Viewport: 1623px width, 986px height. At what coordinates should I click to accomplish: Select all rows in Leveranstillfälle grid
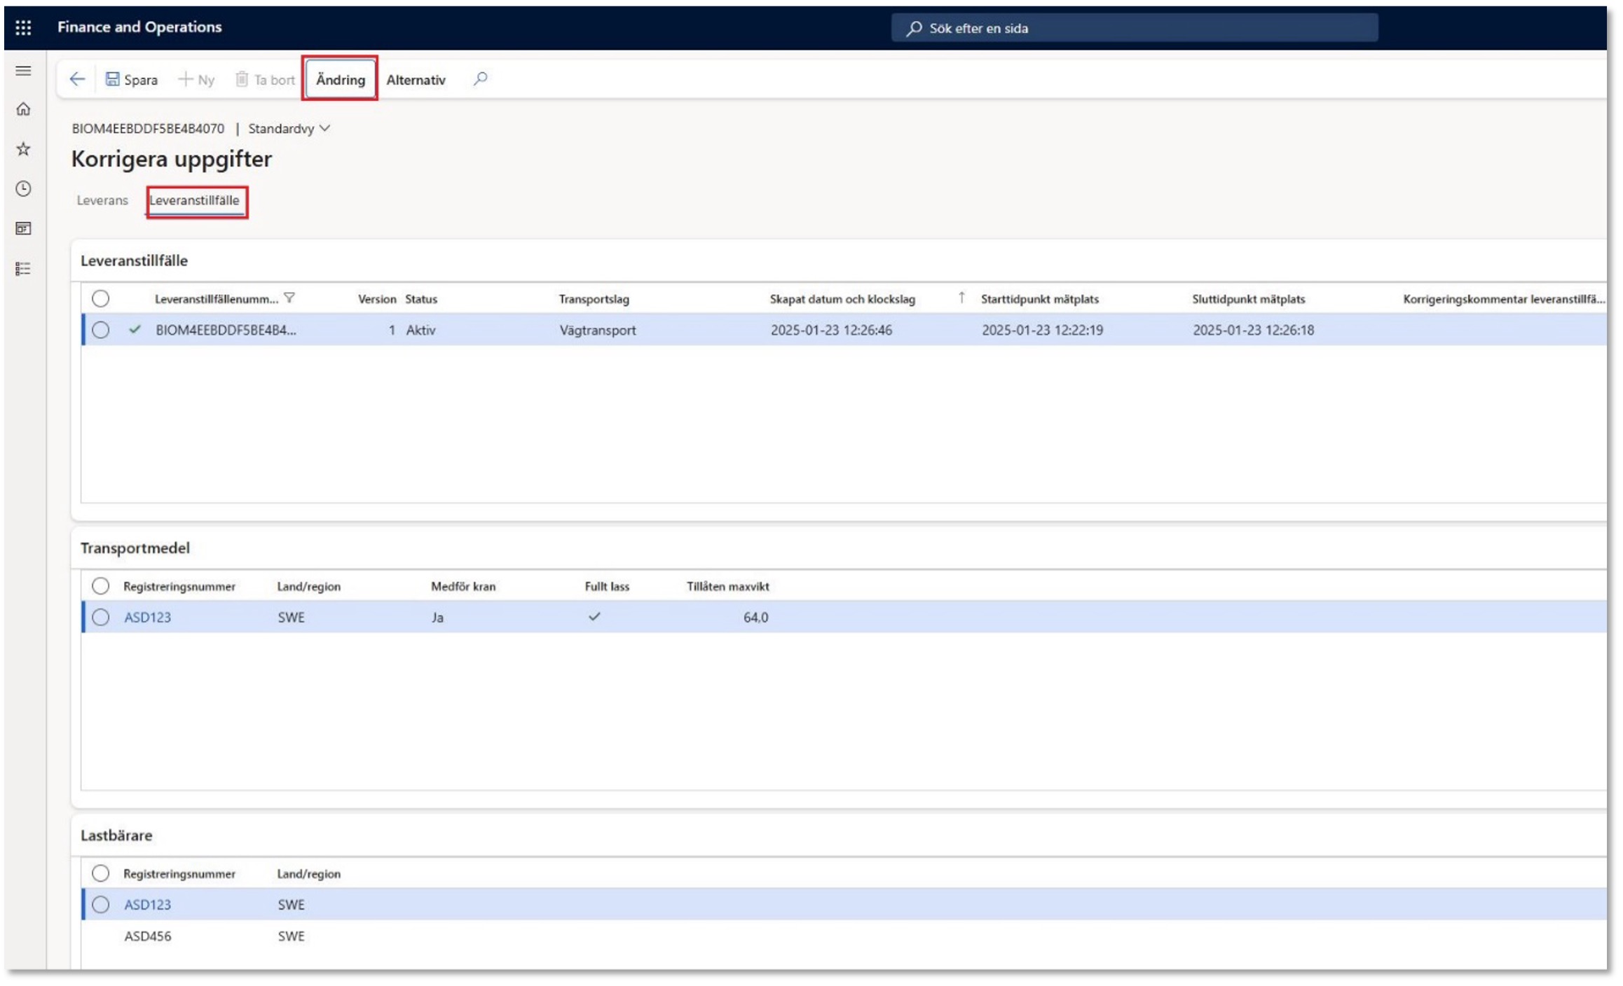(x=100, y=299)
